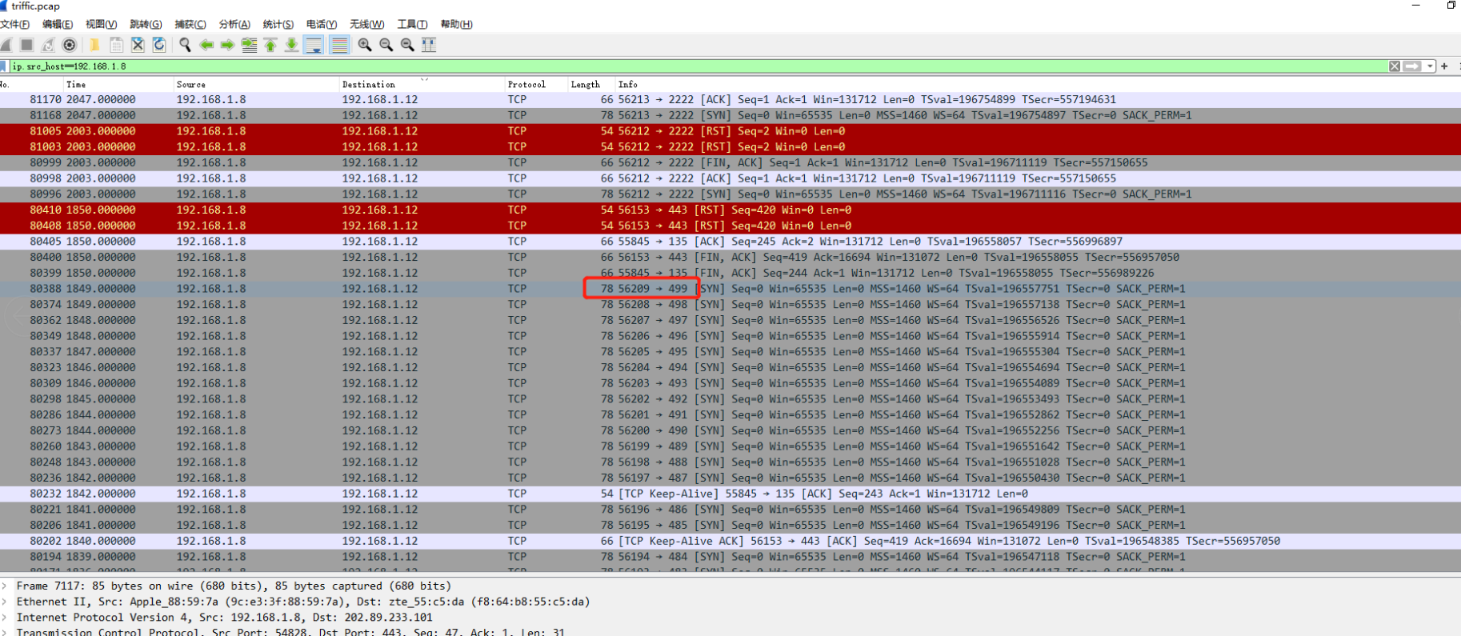Open the 编辑(E) menu
Image resolution: width=1461 pixels, height=636 pixels.
[x=58, y=24]
